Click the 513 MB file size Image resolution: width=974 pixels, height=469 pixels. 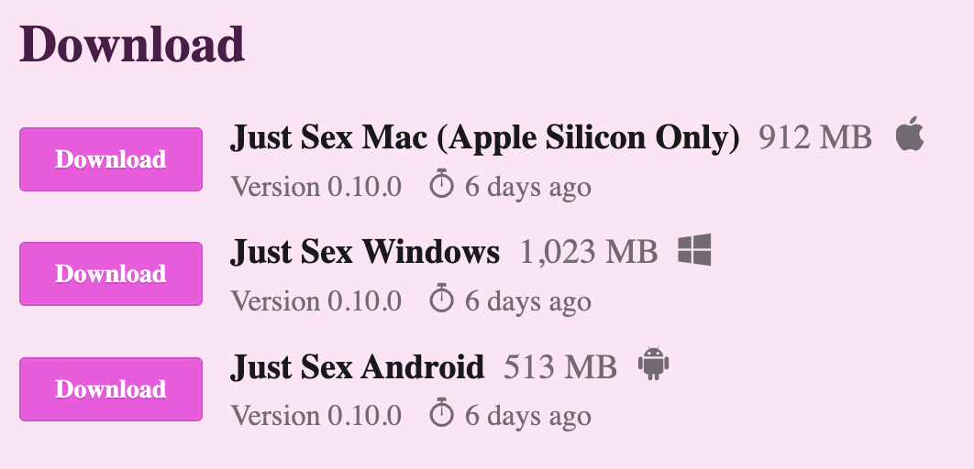tap(560, 366)
